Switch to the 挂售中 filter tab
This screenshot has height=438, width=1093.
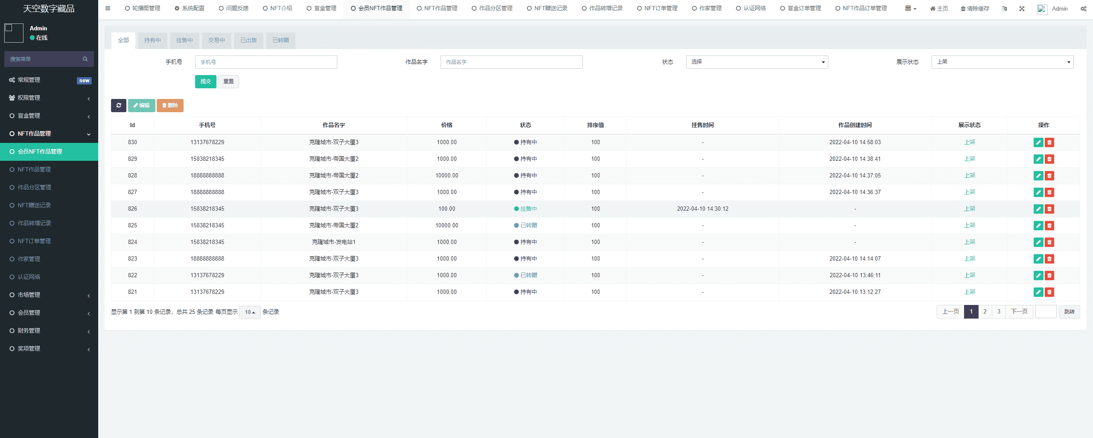pos(184,40)
